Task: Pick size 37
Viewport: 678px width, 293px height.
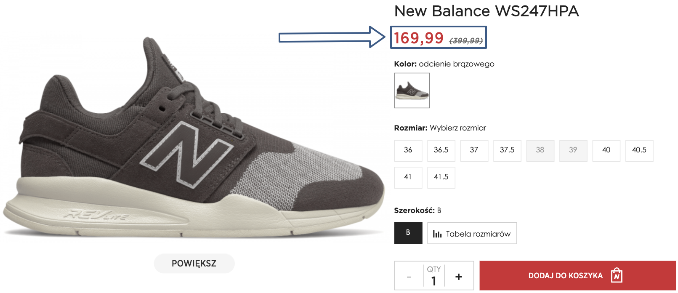Action: tap(474, 150)
